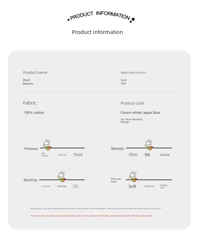Image resolution: width=202 pixels, height=241 pixels.
Task: Select the Slim option under Version
Action: click(x=133, y=155)
